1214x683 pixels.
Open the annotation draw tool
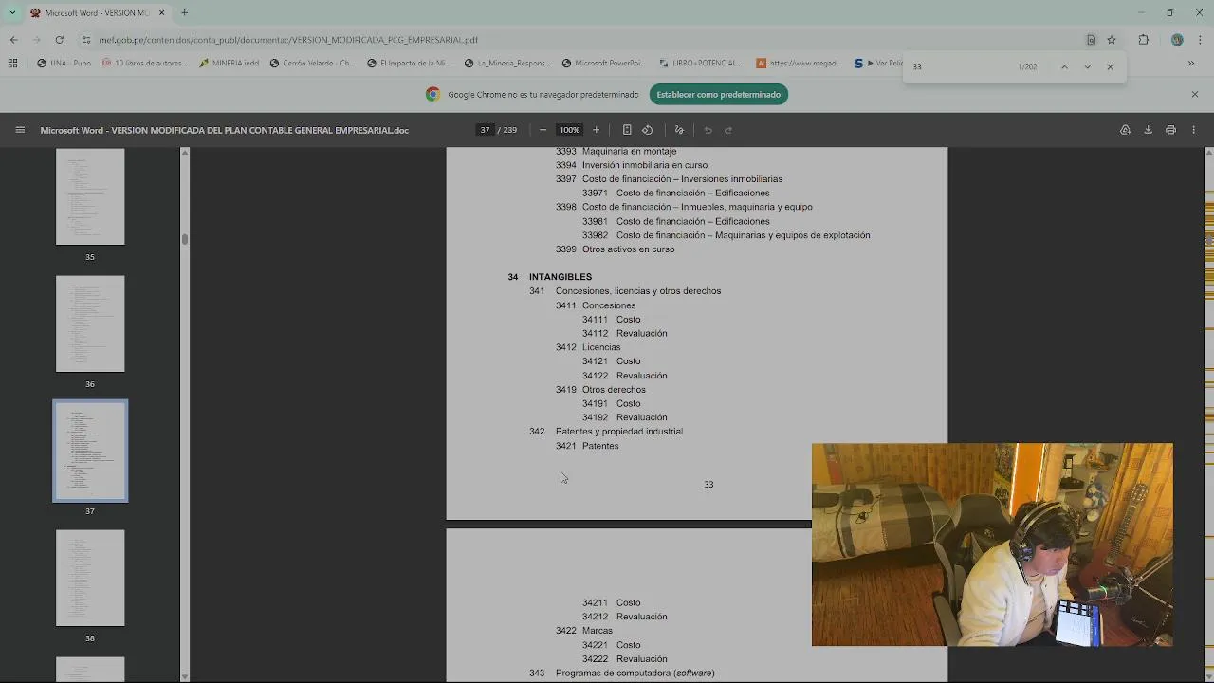pos(679,130)
